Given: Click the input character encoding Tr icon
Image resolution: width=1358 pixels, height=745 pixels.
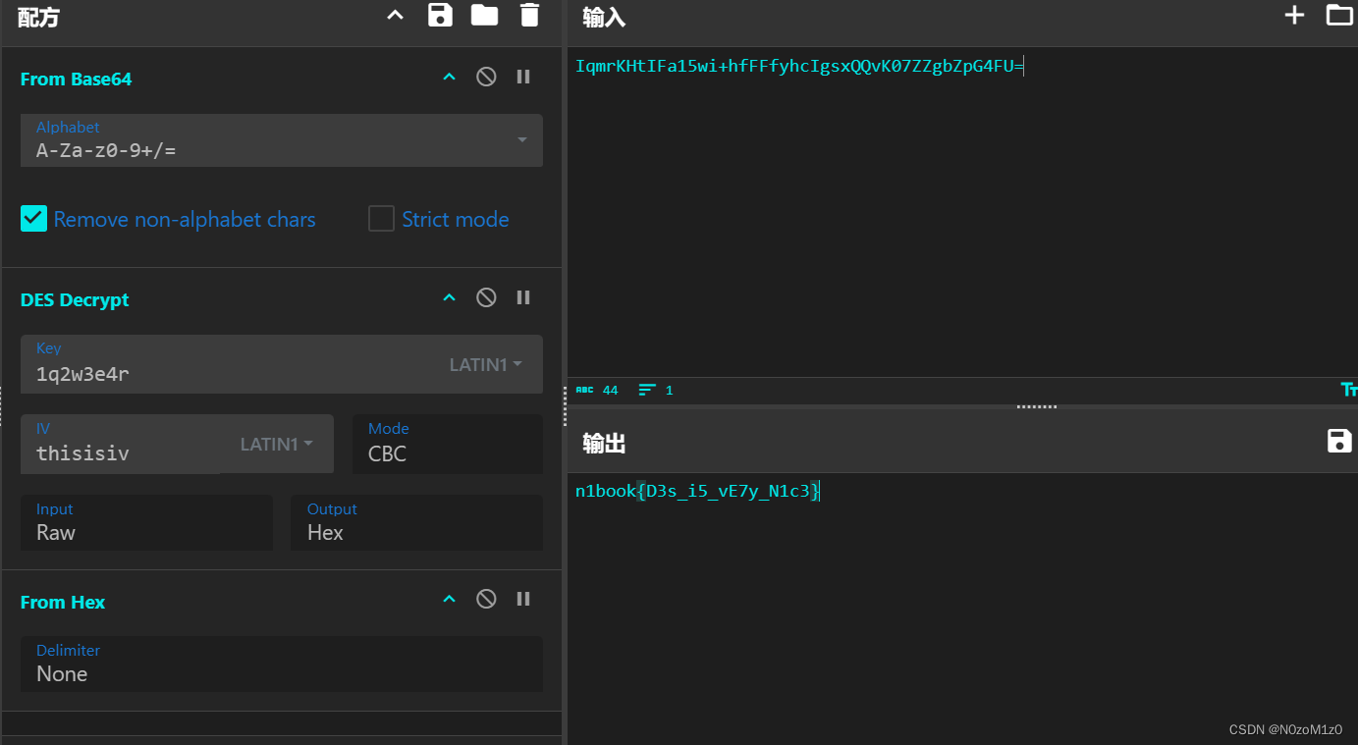Looking at the screenshot, I should [1349, 390].
